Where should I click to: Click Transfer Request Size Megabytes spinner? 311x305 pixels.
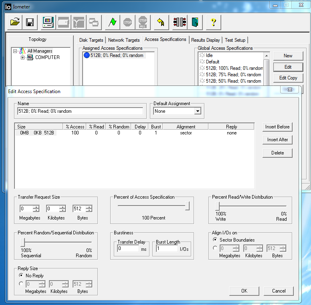36,209
